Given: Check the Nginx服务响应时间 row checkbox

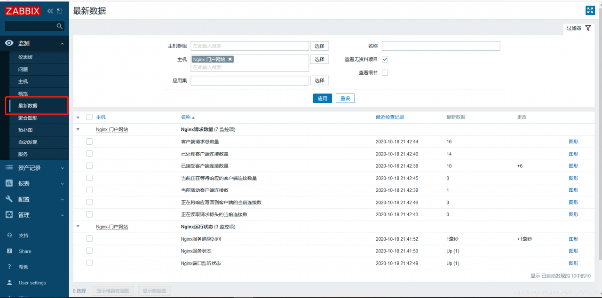Looking at the screenshot, I should [x=89, y=239].
